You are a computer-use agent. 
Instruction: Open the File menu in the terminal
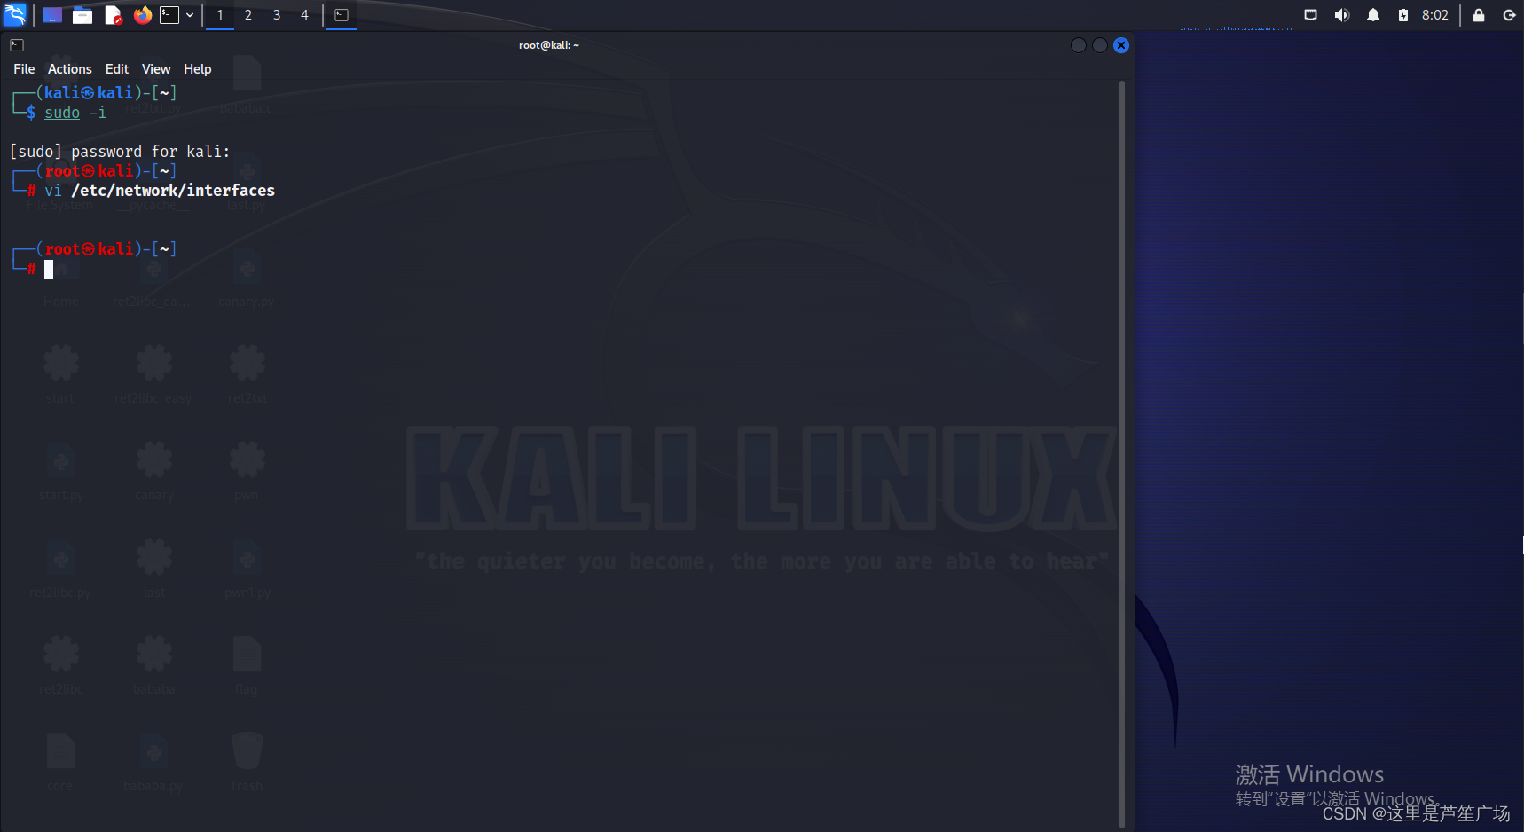pyautogui.click(x=24, y=69)
